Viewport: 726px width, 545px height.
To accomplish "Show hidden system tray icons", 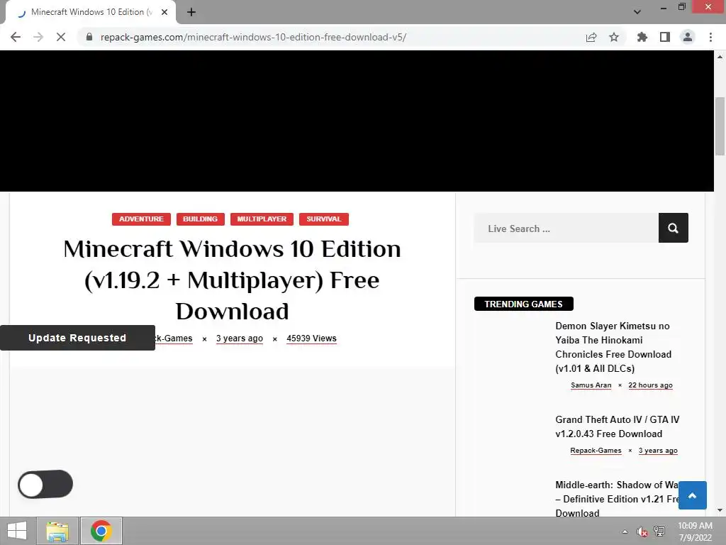I will tap(625, 532).
